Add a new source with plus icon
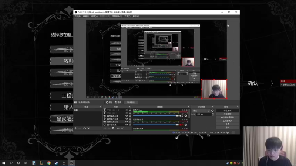This screenshot has width=296, height=166. click(x=105, y=128)
